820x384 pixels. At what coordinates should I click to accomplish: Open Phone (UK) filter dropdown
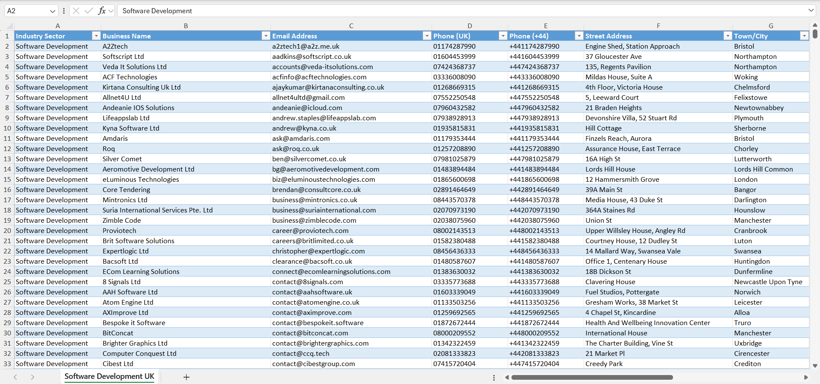[x=503, y=36]
